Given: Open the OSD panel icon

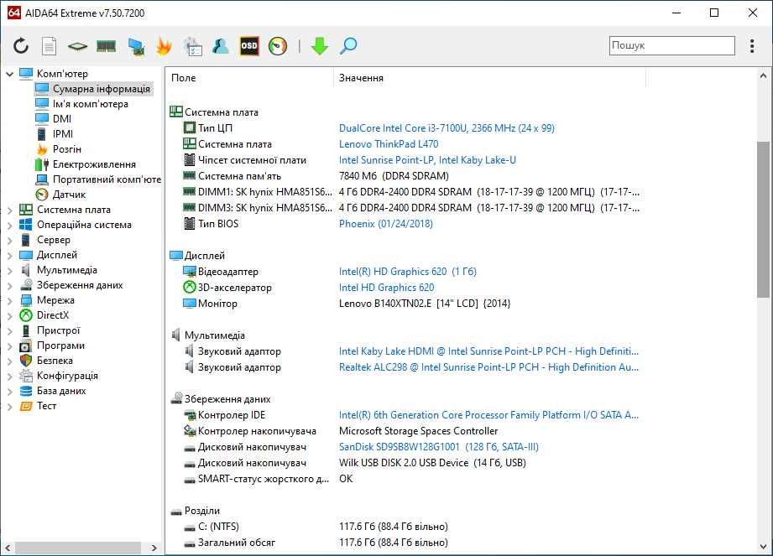Looking at the screenshot, I should point(249,46).
